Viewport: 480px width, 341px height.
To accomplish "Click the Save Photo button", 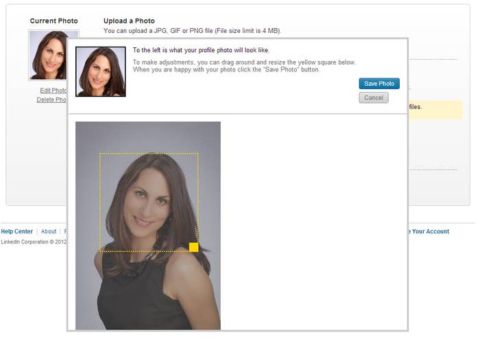I will (379, 84).
